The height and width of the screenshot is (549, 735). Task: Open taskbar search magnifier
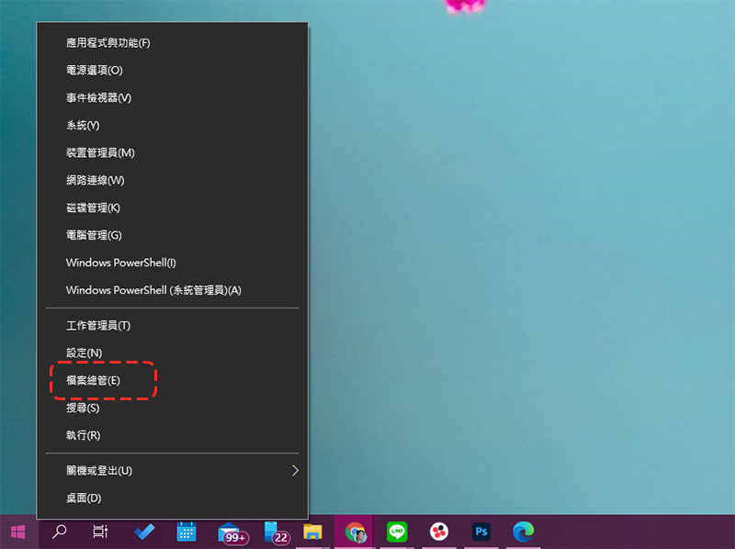[59, 532]
